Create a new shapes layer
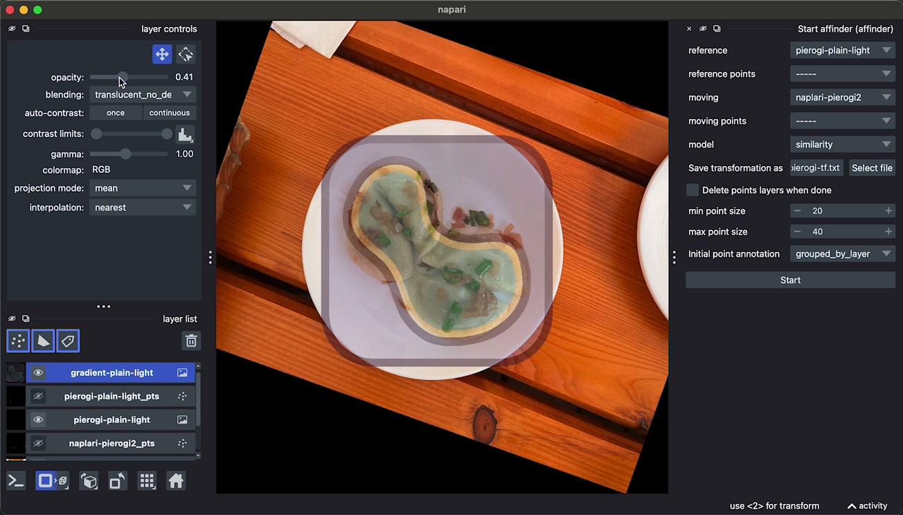 [43, 341]
